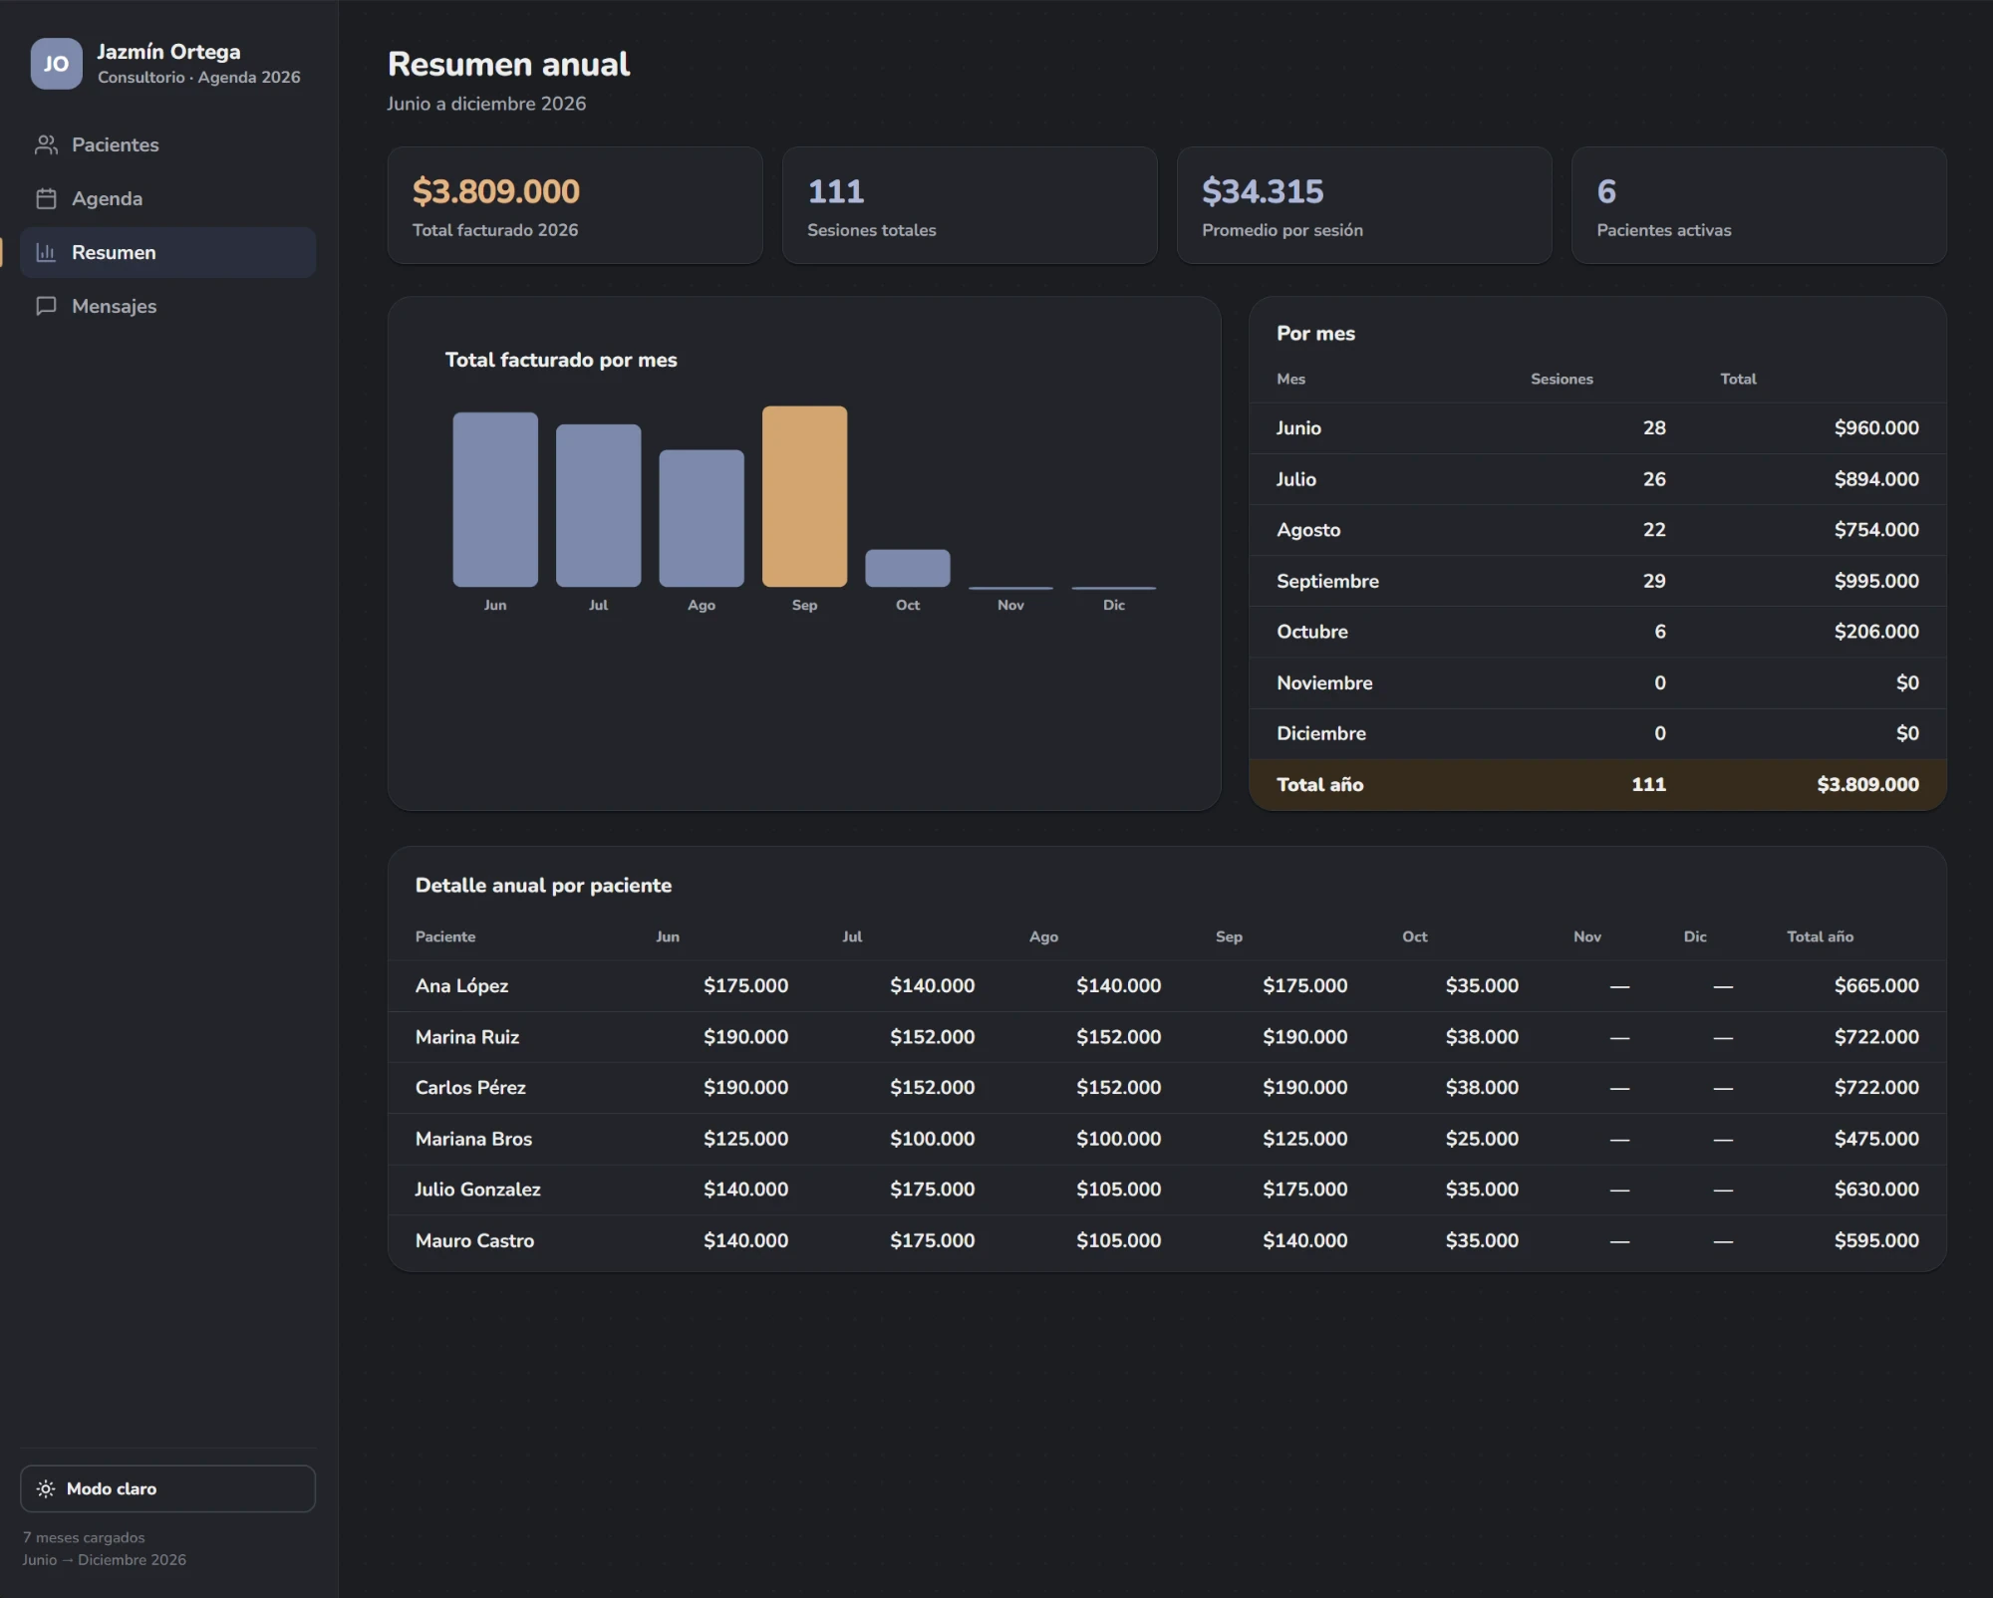Select the 6 Pacientes activas card
Image resolution: width=1993 pixels, height=1598 pixels.
(1759, 205)
